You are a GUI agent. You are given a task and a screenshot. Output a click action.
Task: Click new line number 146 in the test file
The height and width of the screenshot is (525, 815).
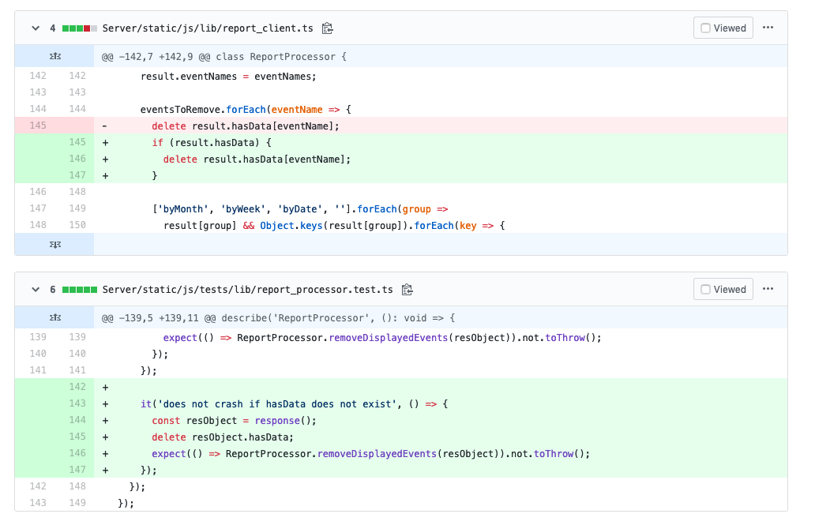point(77,452)
